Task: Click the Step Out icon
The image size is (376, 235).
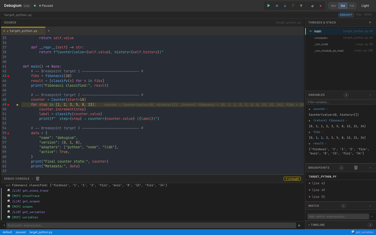Action: point(301,5)
